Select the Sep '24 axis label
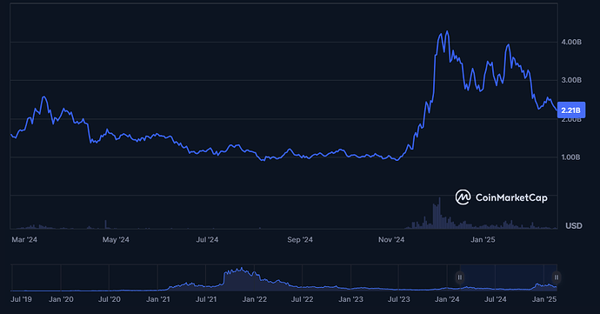Viewport: 600px width, 314px height. click(x=300, y=240)
